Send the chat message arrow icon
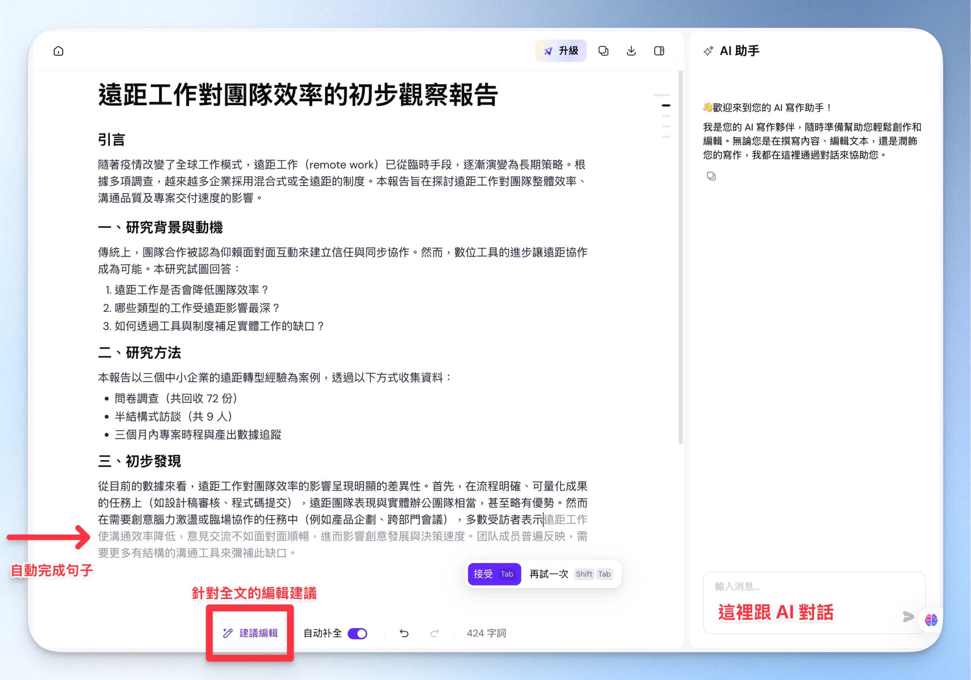The image size is (971, 680). pos(908,616)
